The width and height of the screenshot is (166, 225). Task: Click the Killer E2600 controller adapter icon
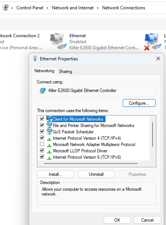tap(43, 91)
